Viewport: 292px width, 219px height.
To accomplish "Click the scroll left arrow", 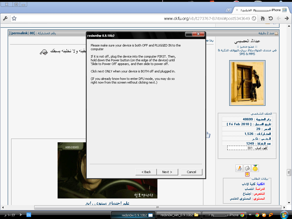I will 3,207.
